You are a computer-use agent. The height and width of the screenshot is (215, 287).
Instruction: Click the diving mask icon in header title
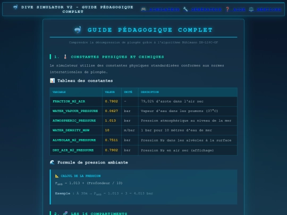[15, 7]
